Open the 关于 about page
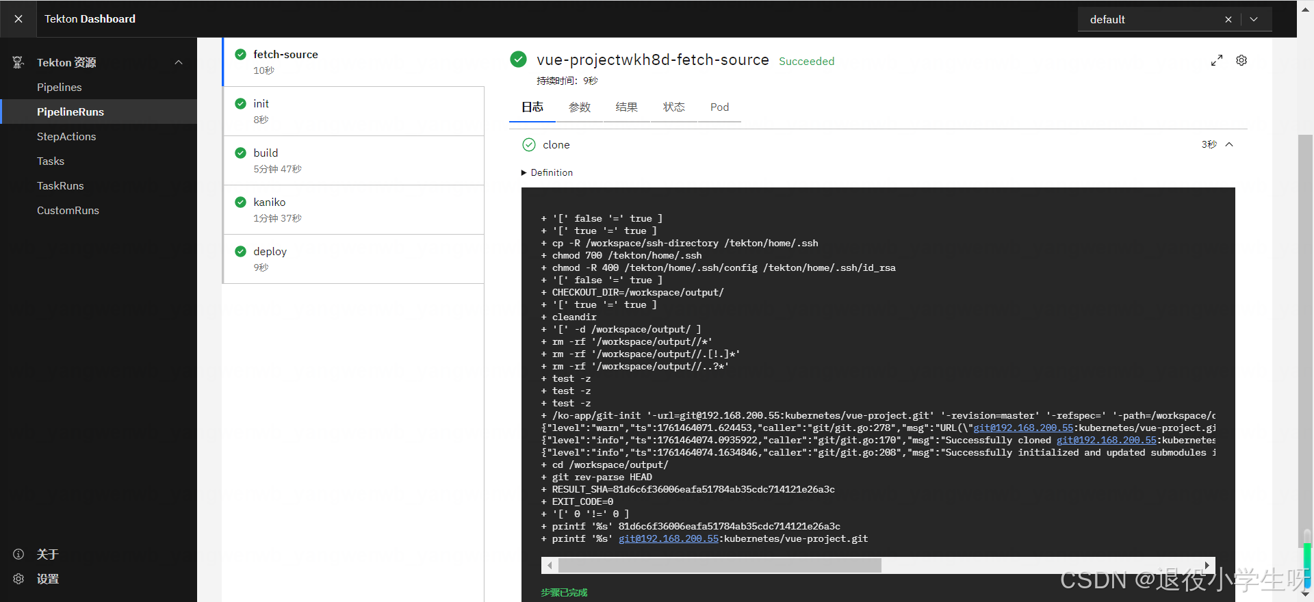Screen dimensions: 1314x602 pos(48,554)
